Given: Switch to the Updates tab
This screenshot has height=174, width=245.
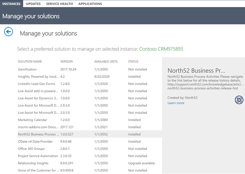Looking at the screenshot, I should [33, 4].
